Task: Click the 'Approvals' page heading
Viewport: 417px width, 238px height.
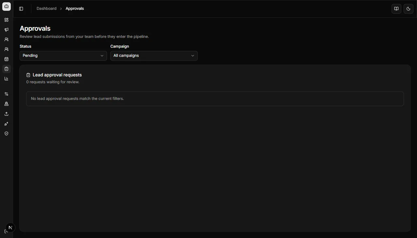Action: click(35, 28)
